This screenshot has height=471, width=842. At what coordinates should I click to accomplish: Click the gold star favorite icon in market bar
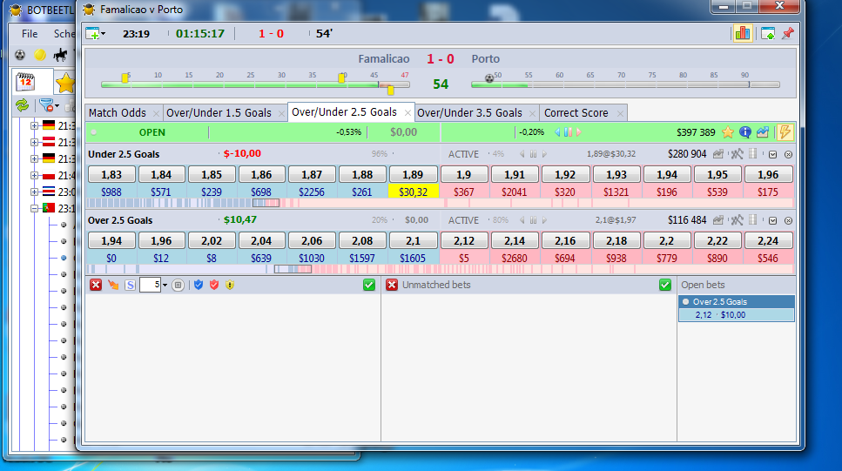point(728,132)
